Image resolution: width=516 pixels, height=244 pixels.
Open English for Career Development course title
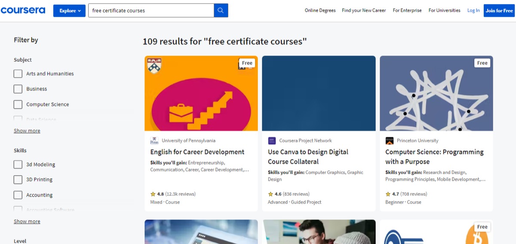click(x=197, y=152)
